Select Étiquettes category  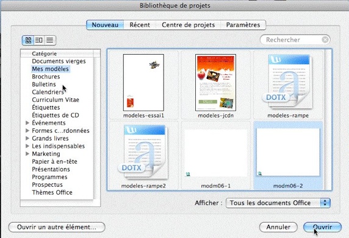(x=46, y=108)
